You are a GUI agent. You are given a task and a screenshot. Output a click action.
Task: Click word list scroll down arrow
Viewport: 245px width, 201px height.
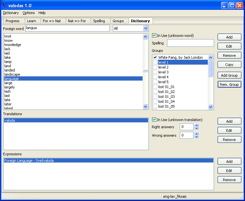[x=145, y=107]
